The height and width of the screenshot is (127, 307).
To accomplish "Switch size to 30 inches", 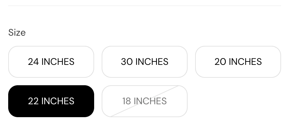I will click(145, 62).
